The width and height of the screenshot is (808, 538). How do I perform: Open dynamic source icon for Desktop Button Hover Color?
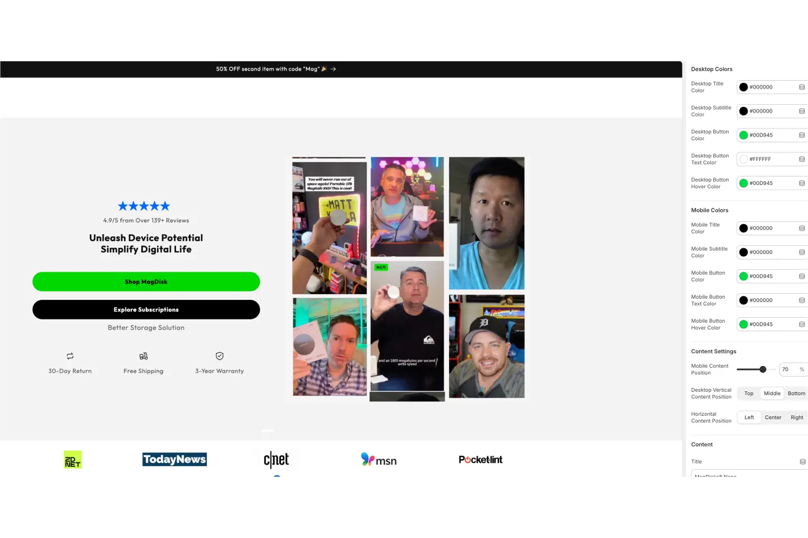pos(802,183)
